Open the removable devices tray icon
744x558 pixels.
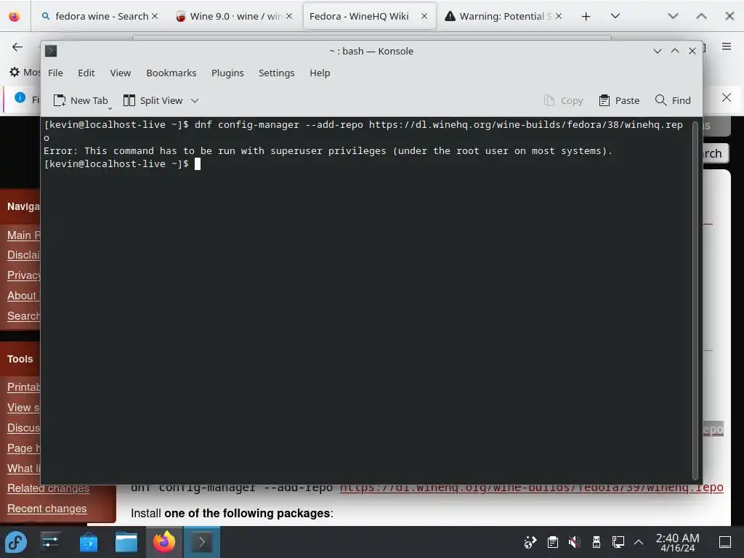coord(597,542)
